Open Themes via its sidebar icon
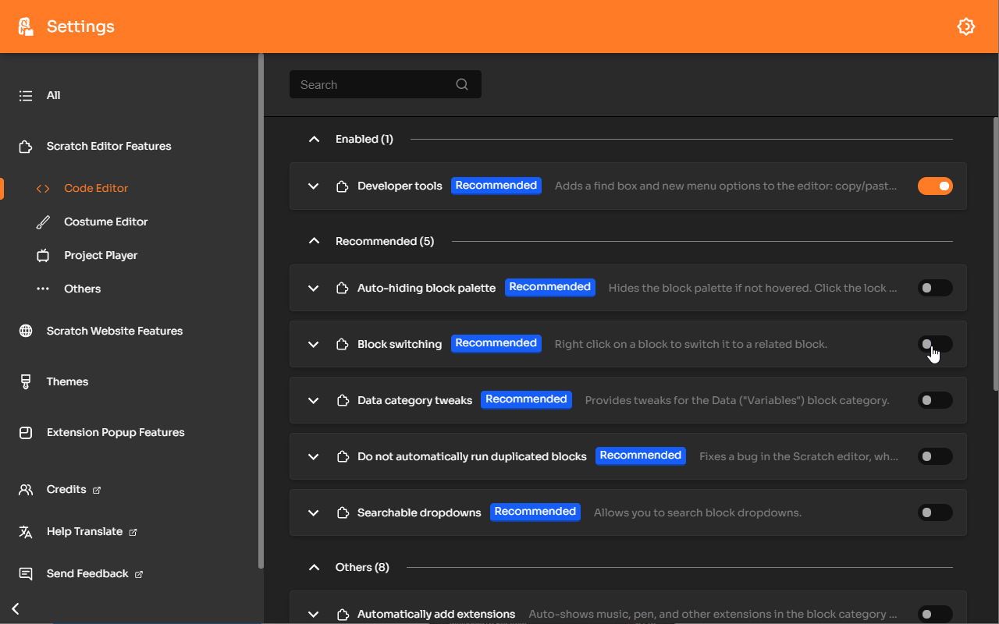Viewport: 999px width, 624px height. 26,381
